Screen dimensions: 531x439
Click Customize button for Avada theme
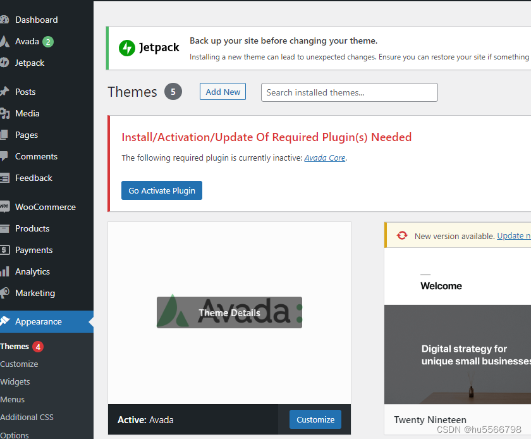pyautogui.click(x=315, y=419)
